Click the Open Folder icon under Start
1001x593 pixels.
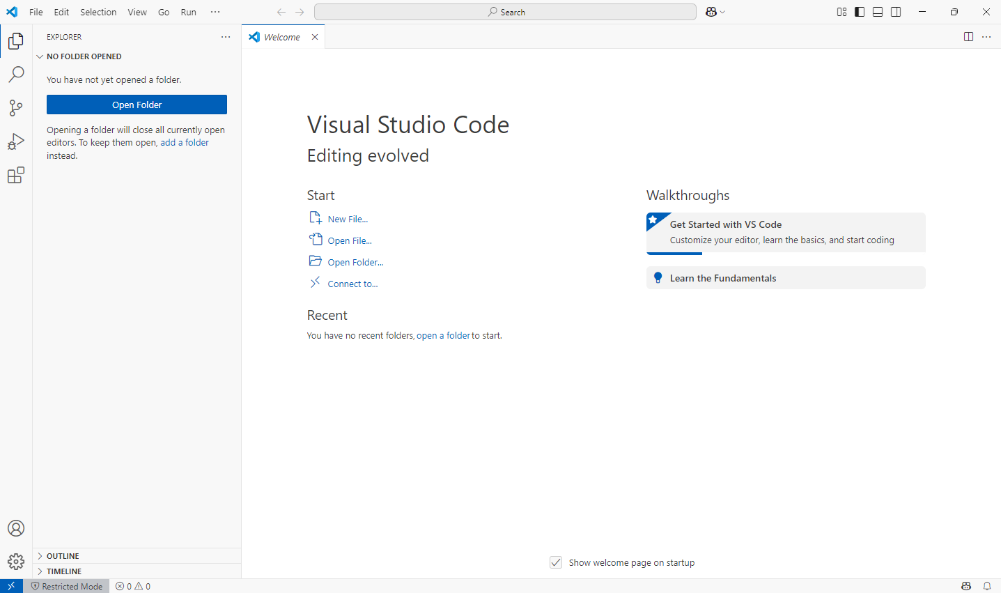coord(316,261)
